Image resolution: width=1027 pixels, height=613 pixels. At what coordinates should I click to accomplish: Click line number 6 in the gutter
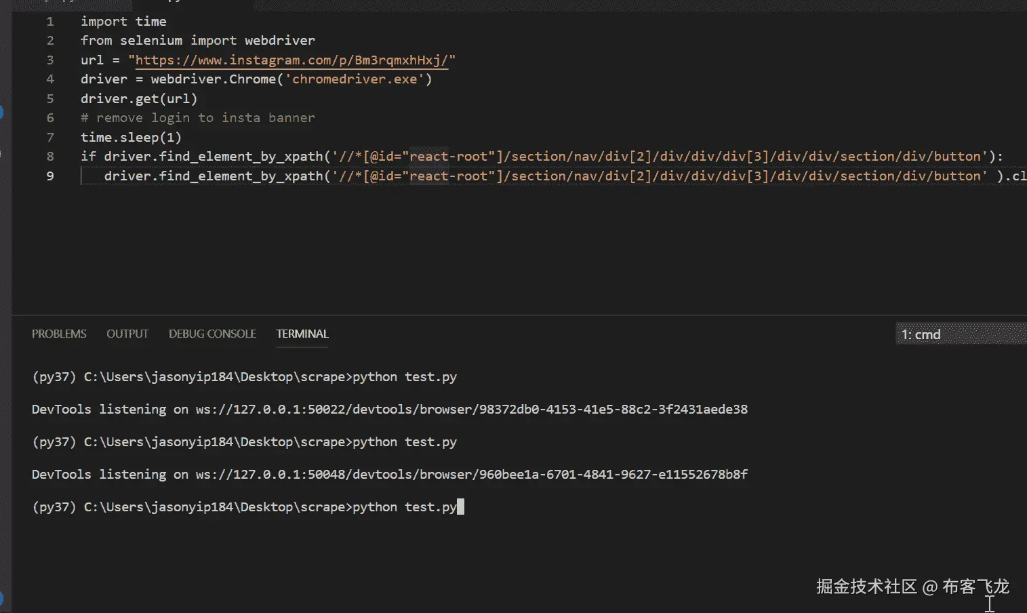(50, 118)
